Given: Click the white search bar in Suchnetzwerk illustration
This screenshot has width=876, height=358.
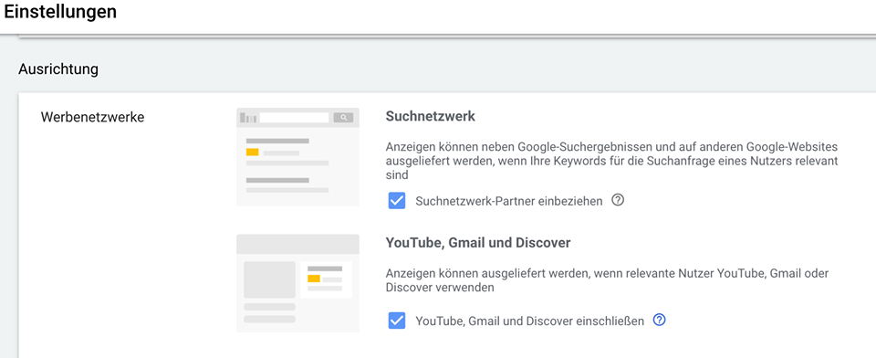Looking at the screenshot, I should (x=295, y=118).
